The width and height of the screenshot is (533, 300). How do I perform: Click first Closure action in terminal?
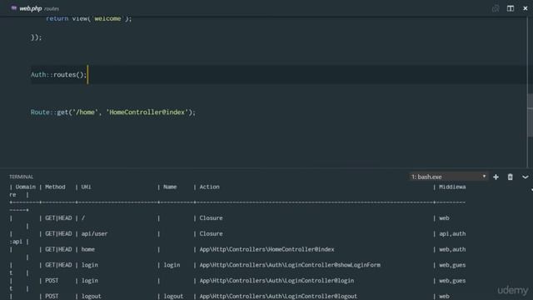point(211,218)
